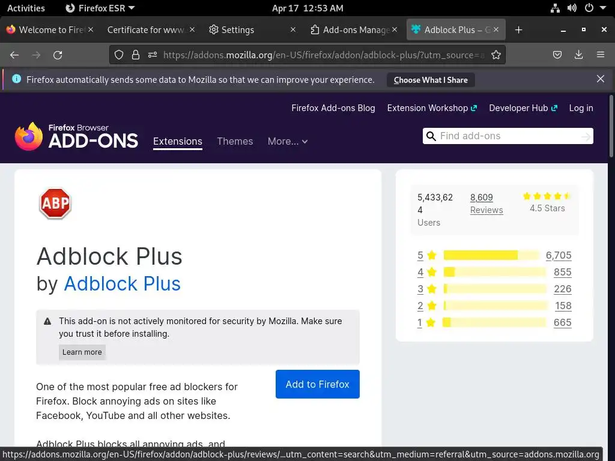Open the Downloads toolbar icon

[x=579, y=55]
